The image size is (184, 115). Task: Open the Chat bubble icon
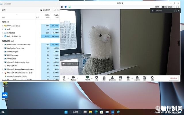point(120,78)
